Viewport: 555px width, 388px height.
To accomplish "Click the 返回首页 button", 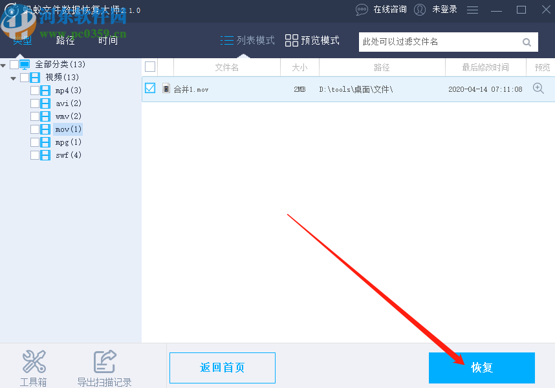I will pyautogui.click(x=222, y=368).
